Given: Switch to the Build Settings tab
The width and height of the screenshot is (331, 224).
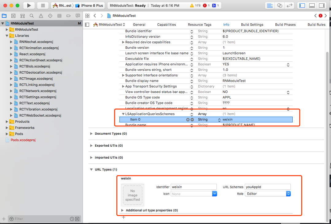Looking at the screenshot, I should click(252, 25).
